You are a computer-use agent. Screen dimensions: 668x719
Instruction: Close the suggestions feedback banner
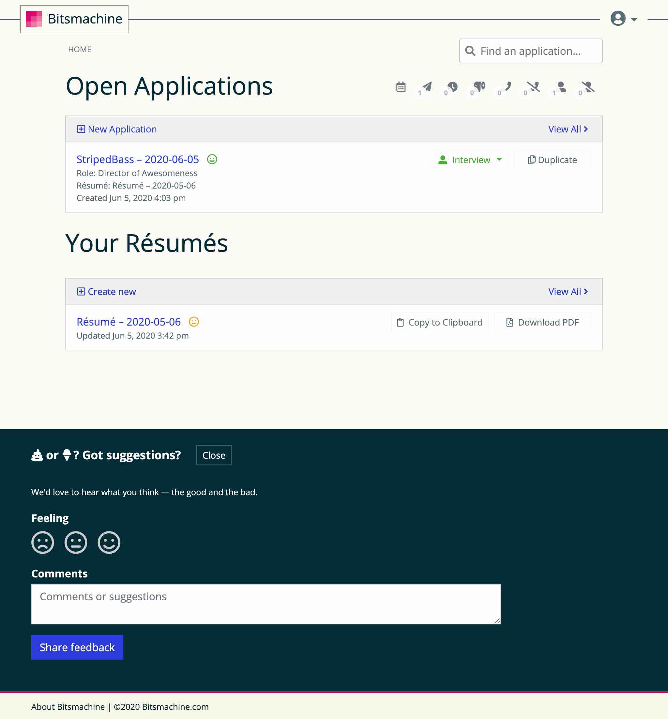[213, 455]
